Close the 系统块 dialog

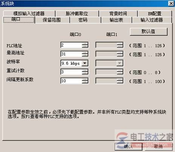click(171, 3)
